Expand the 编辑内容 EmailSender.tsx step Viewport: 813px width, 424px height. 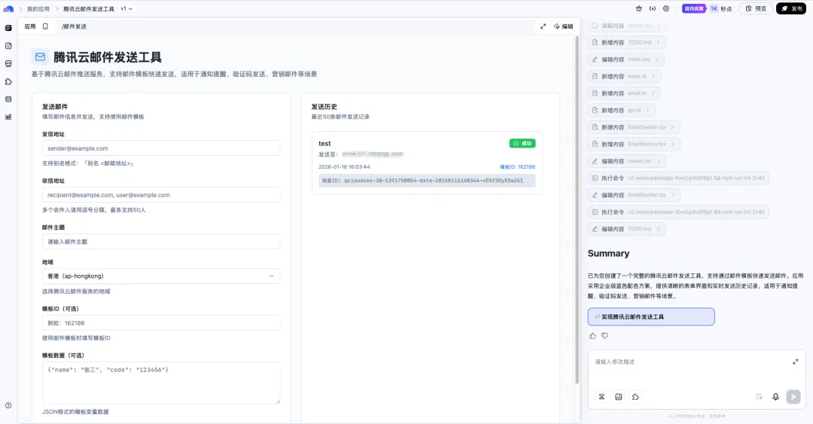(634, 195)
